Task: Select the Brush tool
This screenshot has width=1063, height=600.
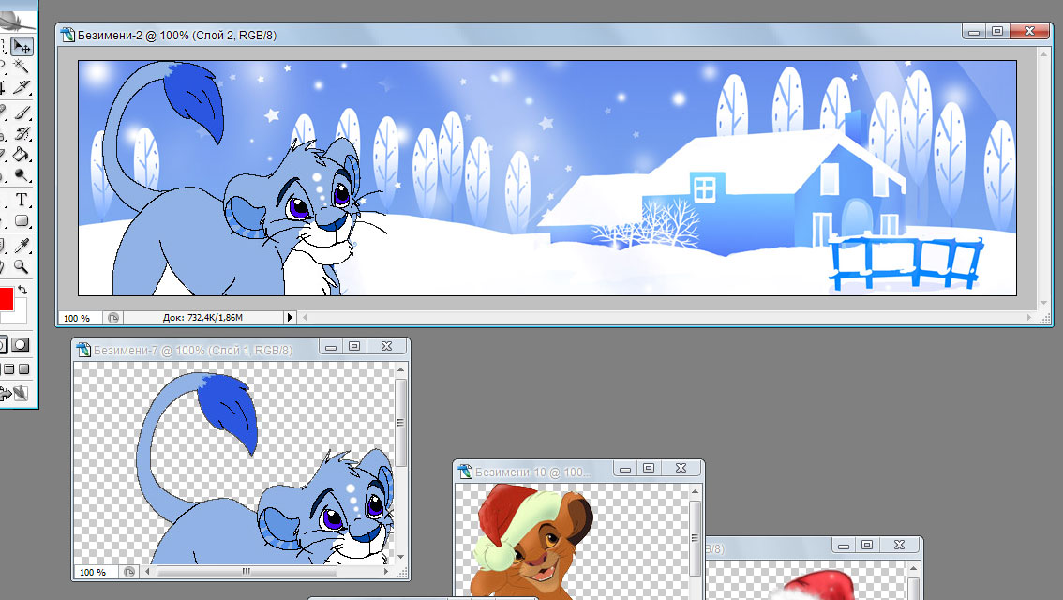Action: click(21, 112)
